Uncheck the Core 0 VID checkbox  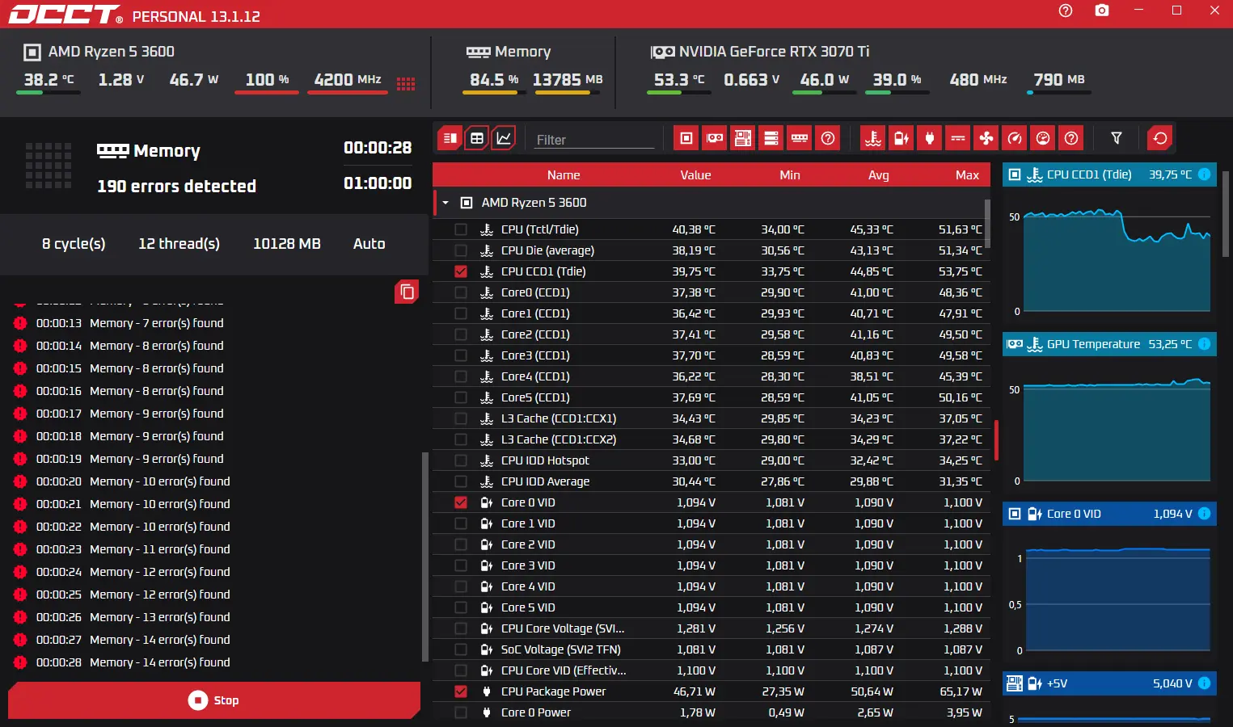461,502
